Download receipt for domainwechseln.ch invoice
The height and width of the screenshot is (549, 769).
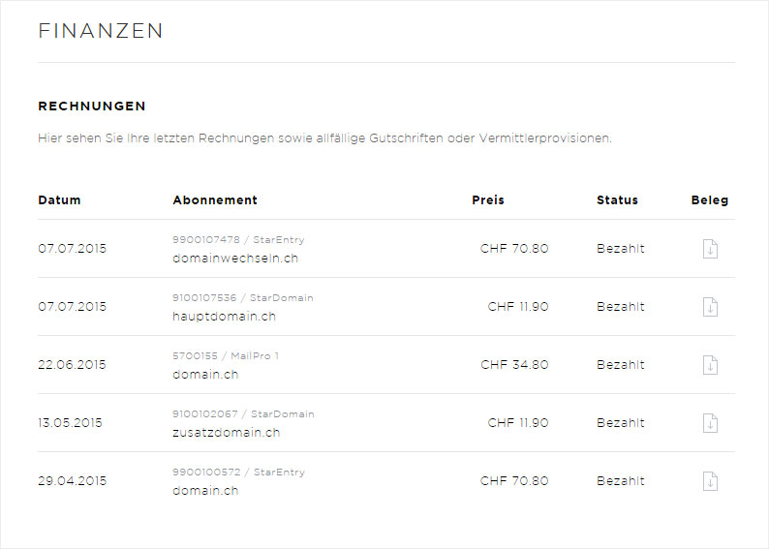pos(710,249)
